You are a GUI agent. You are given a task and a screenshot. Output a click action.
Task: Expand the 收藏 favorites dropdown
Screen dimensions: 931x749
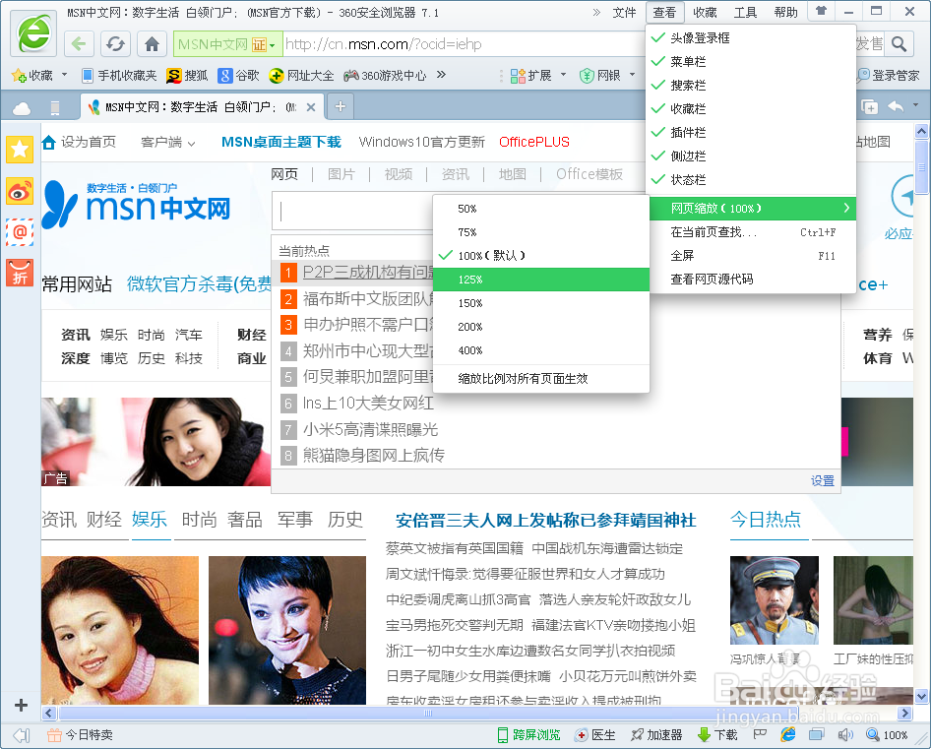[64, 75]
